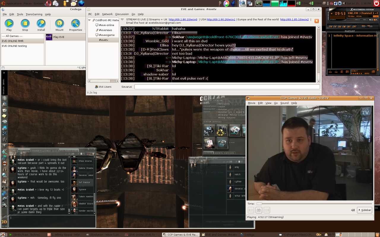The width and height of the screenshot is (380, 237).
Task: Collapse the Coldfront-IRC network tree
Action: click(90, 20)
